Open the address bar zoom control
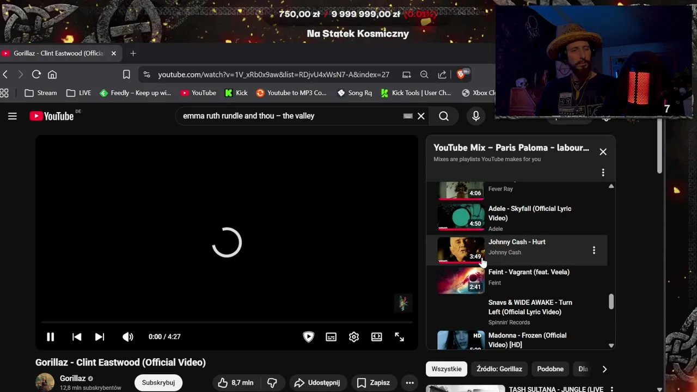The image size is (697, 392). (x=424, y=75)
